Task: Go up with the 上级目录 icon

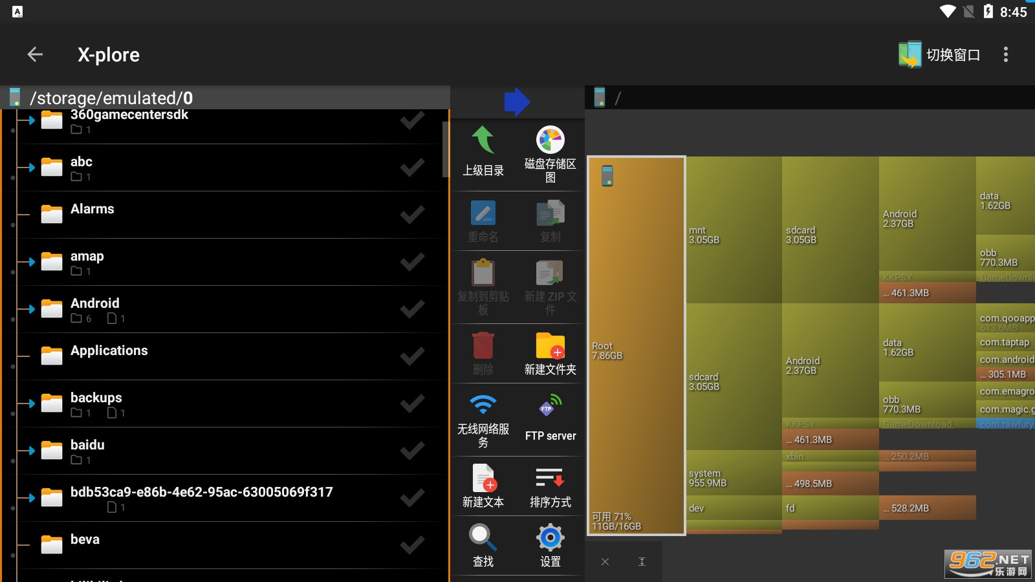Action: point(483,140)
